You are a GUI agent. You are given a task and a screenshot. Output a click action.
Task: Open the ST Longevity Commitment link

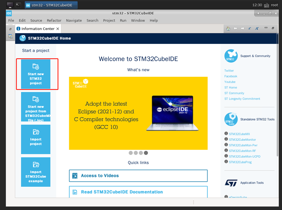click(242, 99)
